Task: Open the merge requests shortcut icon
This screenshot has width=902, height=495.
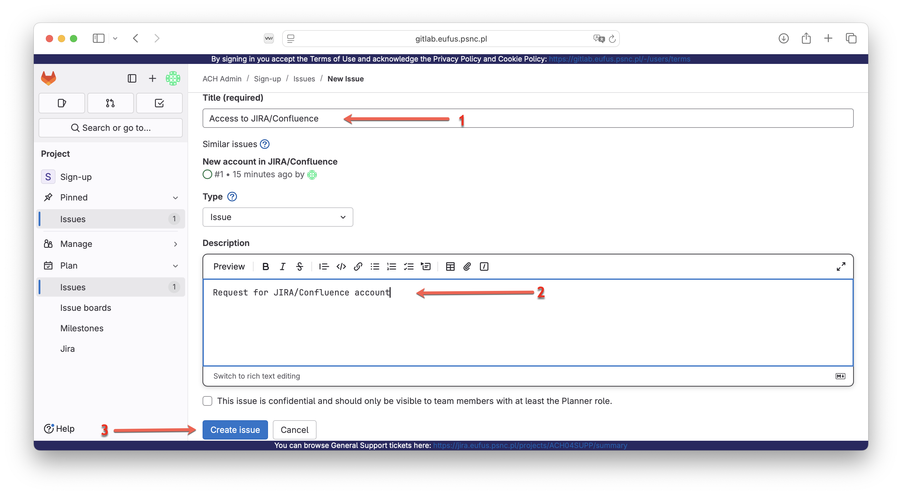Action: (110, 103)
